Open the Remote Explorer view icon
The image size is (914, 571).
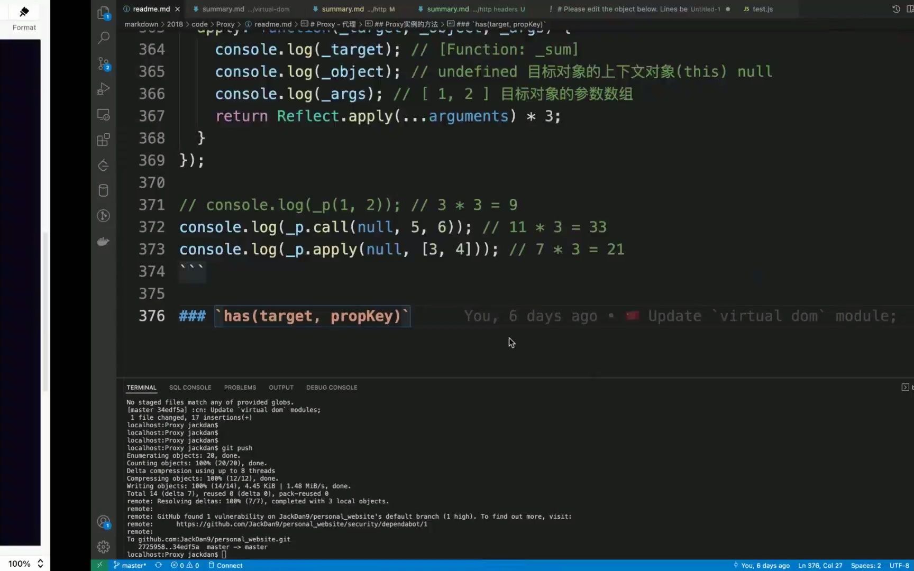point(104,115)
